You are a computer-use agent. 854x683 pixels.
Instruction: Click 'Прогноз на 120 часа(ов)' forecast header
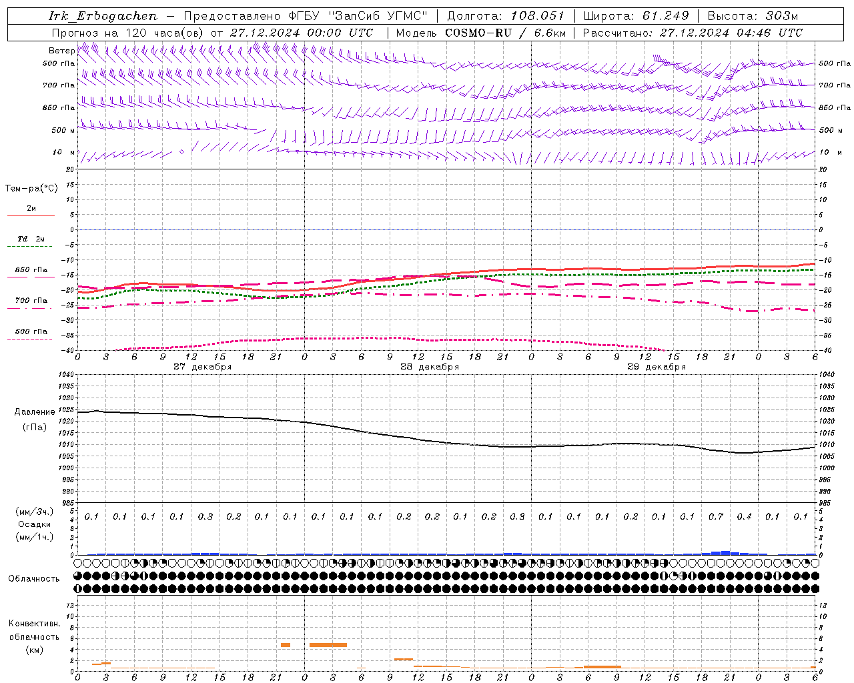pyautogui.click(x=129, y=33)
